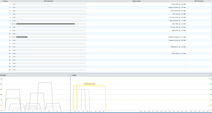Click the channel 7 utilization bar at 84.3%
Image resolution: width=212 pixels, height=113 pixels.
point(51,24)
